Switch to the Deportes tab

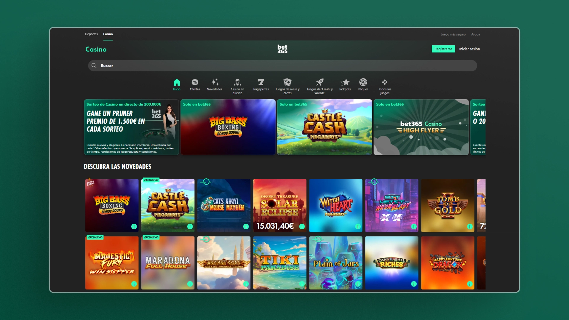[x=91, y=34]
